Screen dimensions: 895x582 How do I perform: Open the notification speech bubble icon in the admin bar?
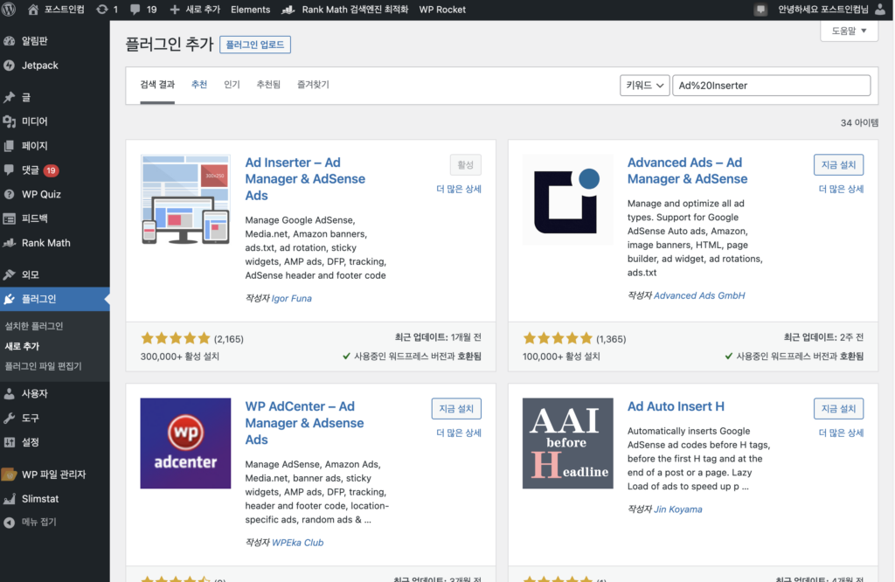click(760, 10)
